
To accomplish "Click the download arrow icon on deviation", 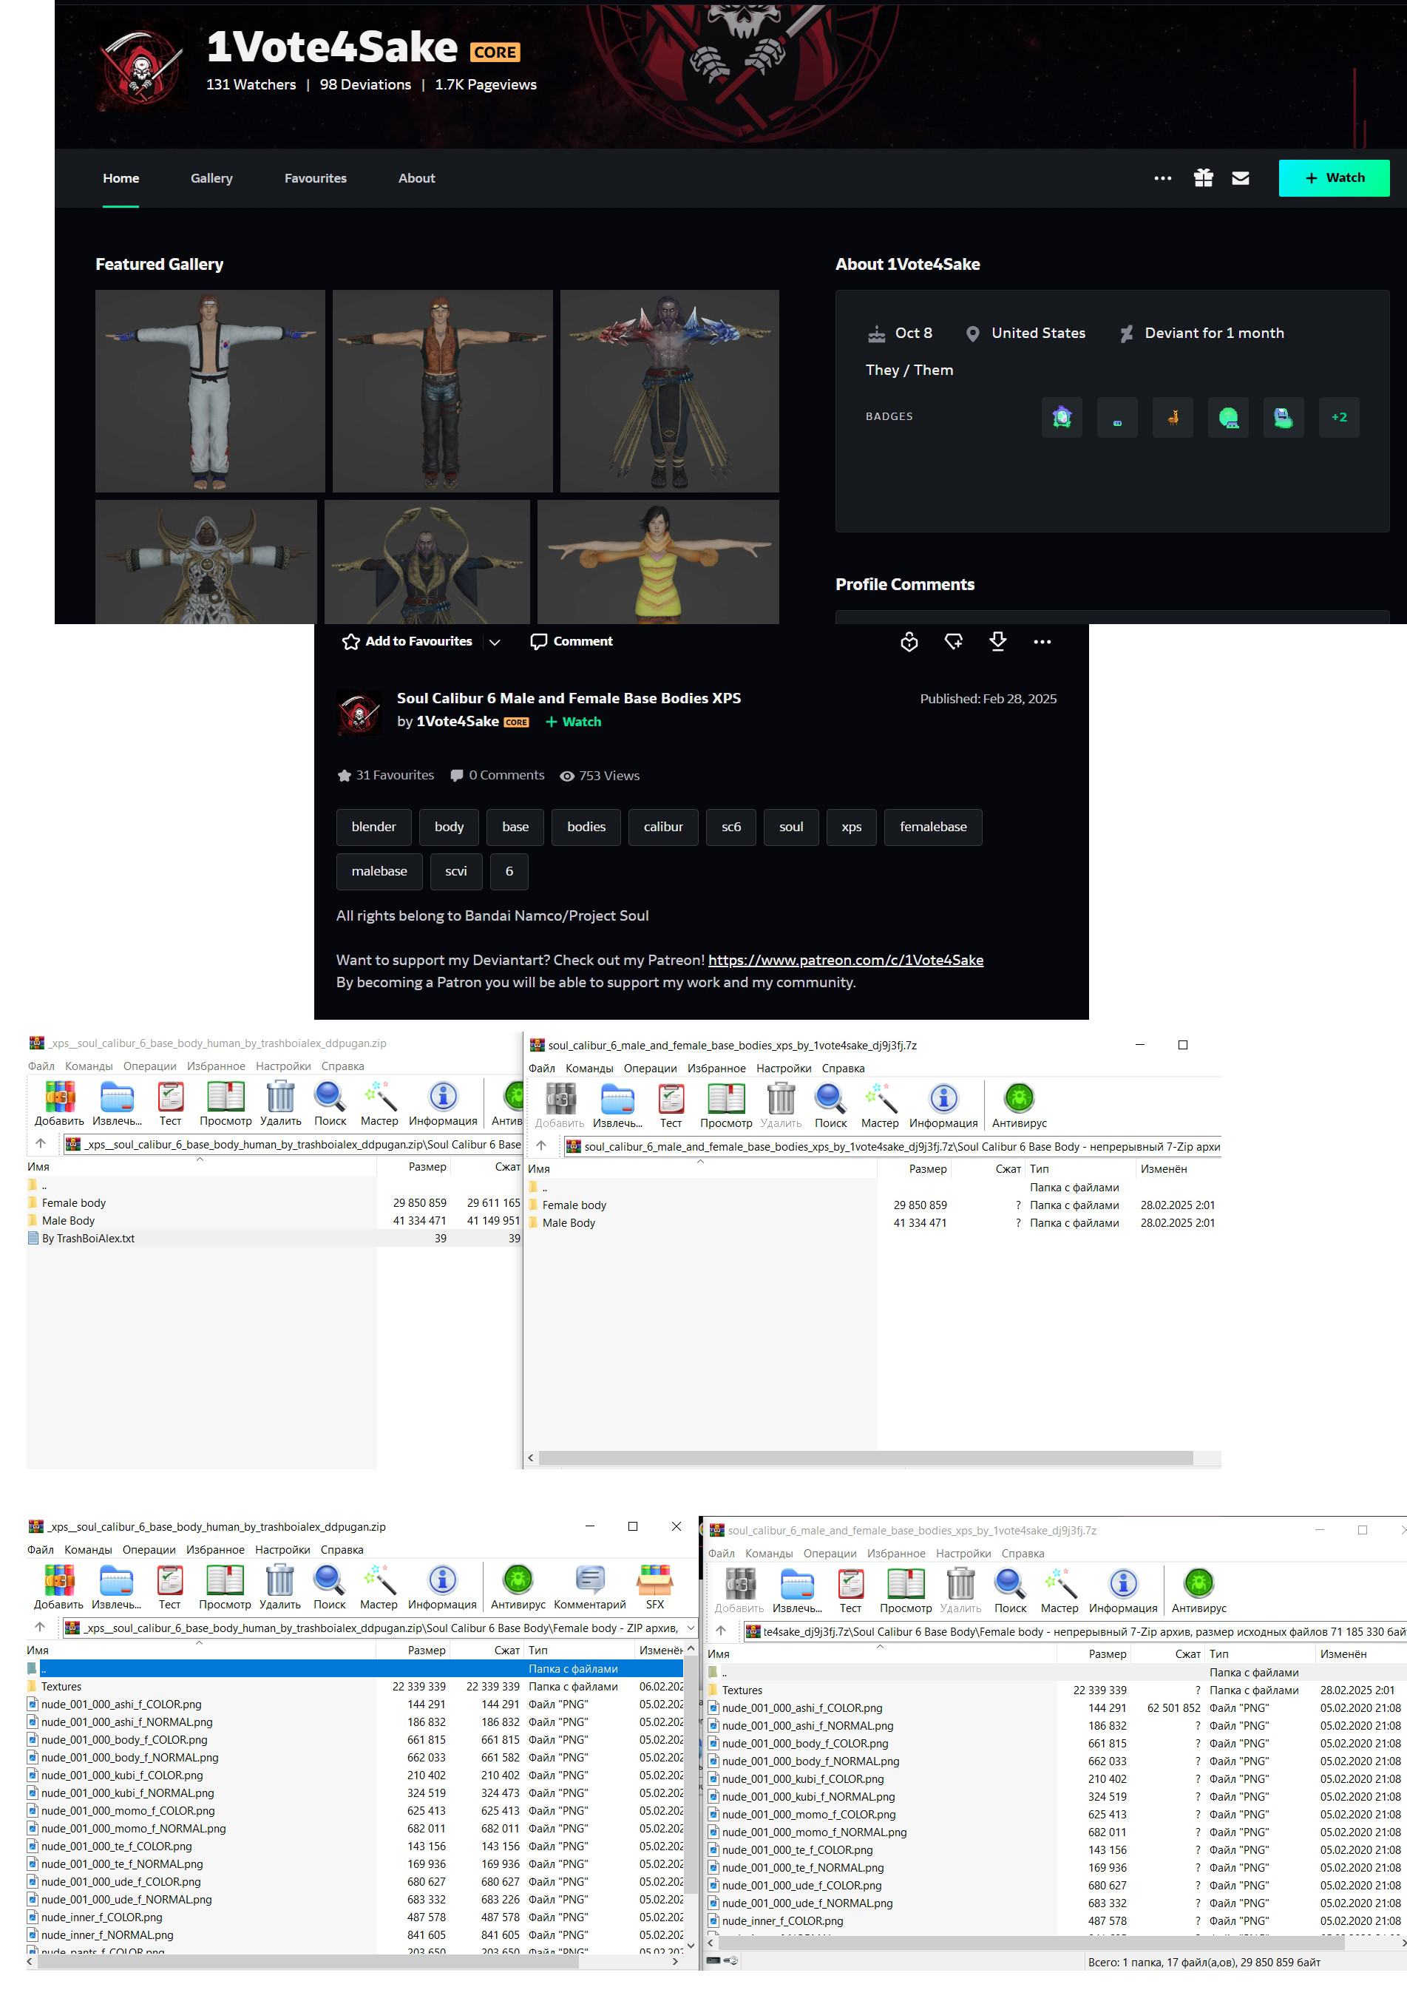I will pyautogui.click(x=997, y=642).
